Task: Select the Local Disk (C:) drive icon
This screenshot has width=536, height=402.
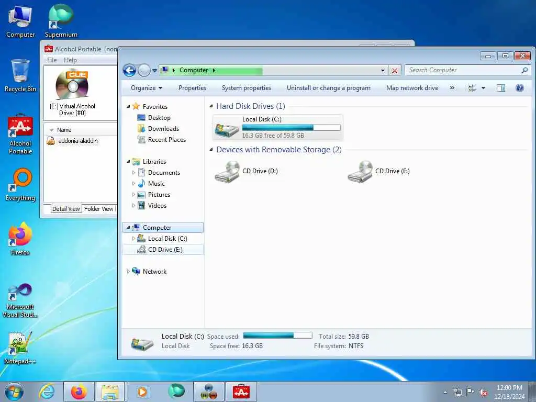Action: pos(227,130)
